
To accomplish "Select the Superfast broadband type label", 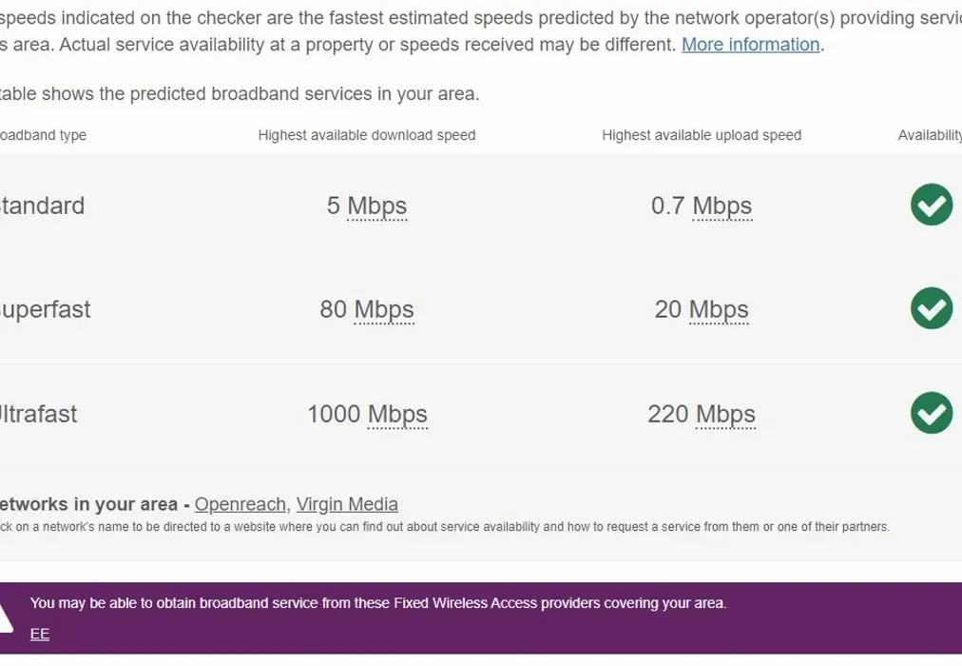I will (x=45, y=309).
